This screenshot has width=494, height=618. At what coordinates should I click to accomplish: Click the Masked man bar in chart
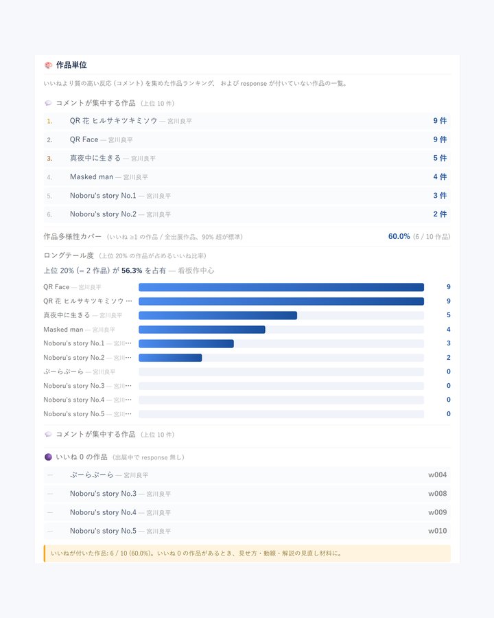click(x=202, y=330)
